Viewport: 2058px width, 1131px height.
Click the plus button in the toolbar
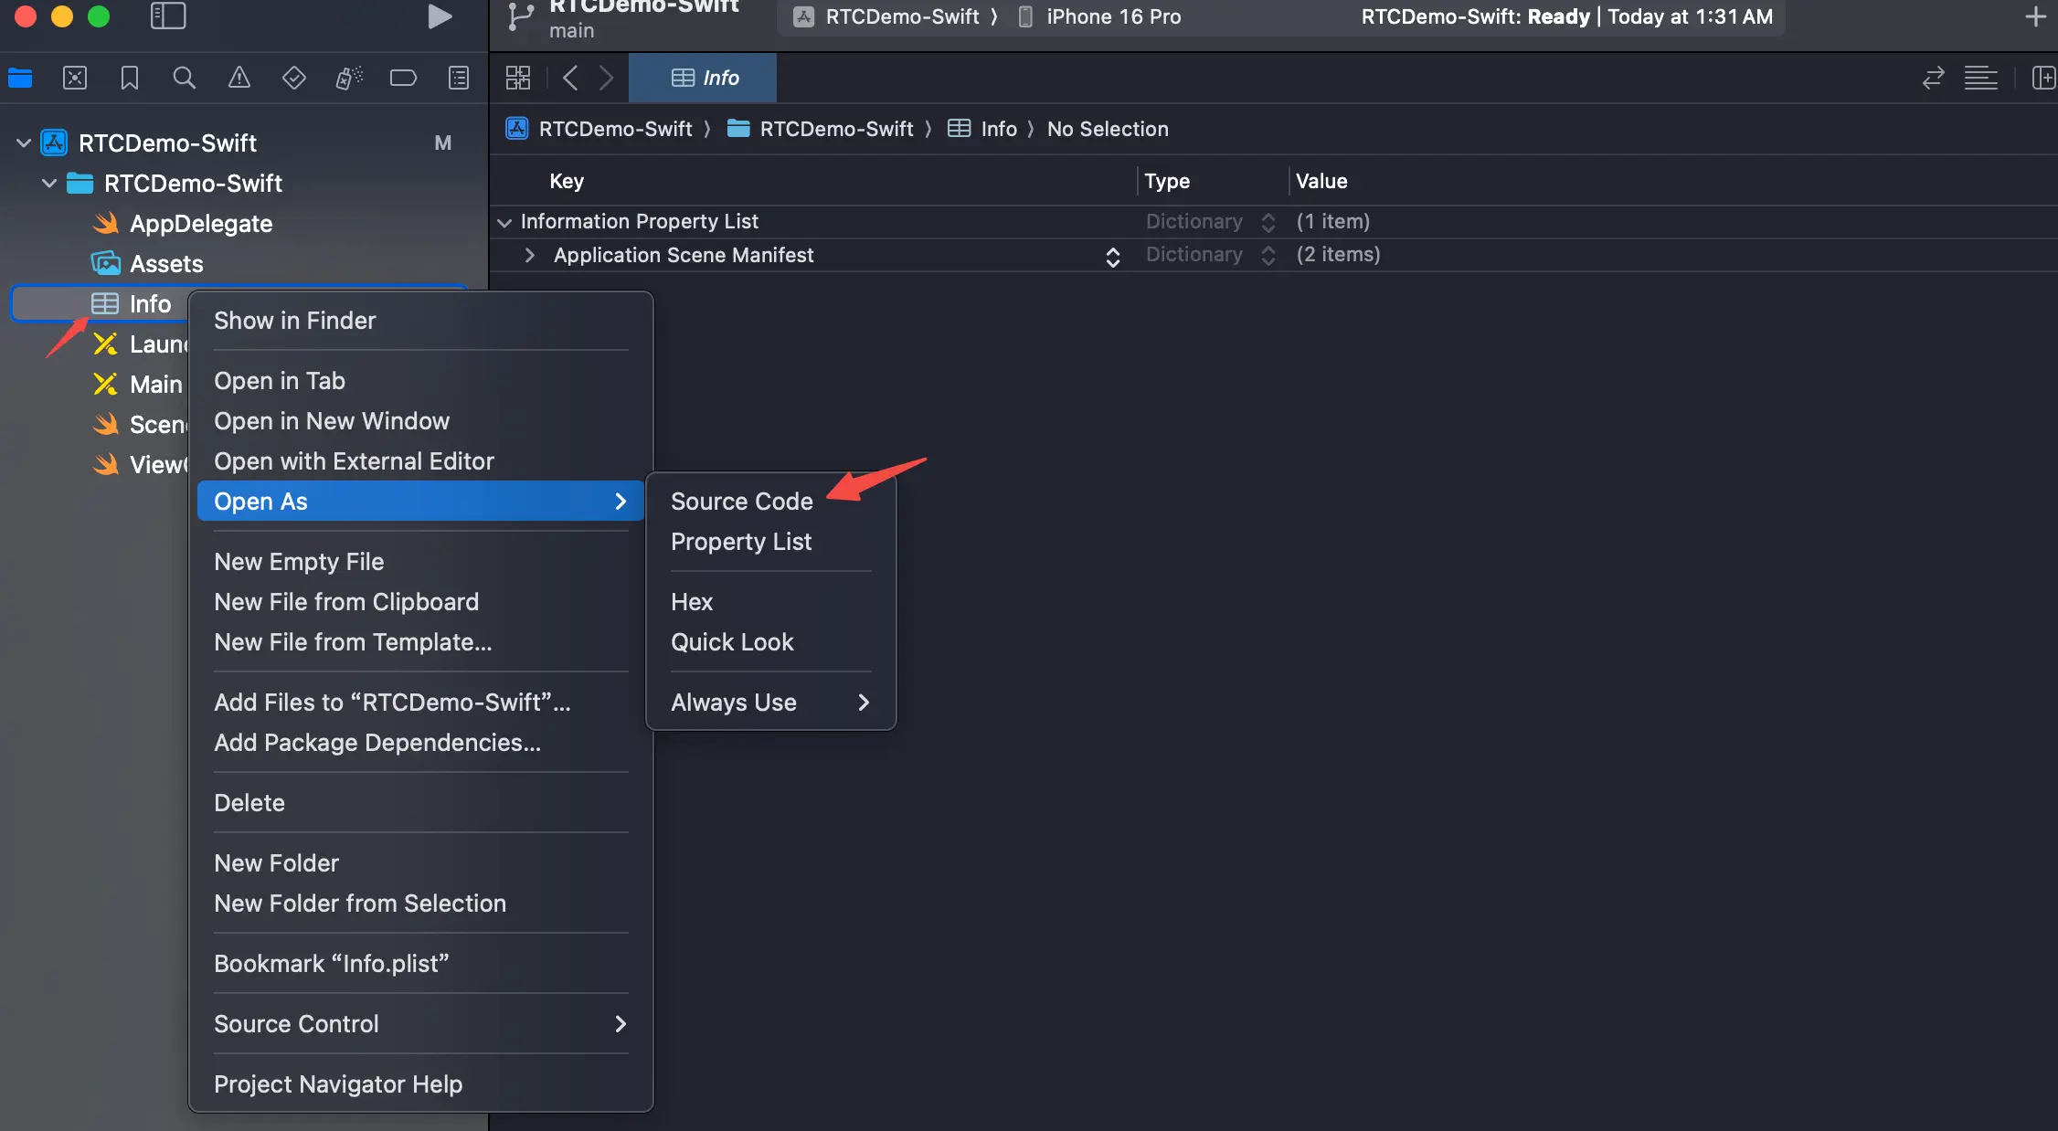2035,16
